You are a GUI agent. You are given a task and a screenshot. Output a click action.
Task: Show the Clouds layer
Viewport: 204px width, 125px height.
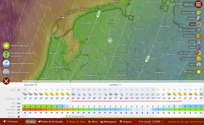point(199,41)
